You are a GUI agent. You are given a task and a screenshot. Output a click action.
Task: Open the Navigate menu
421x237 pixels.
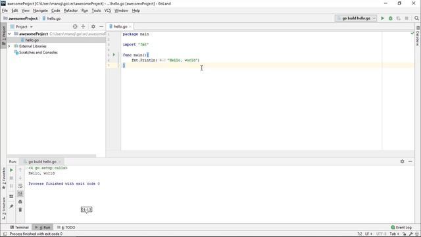40,11
